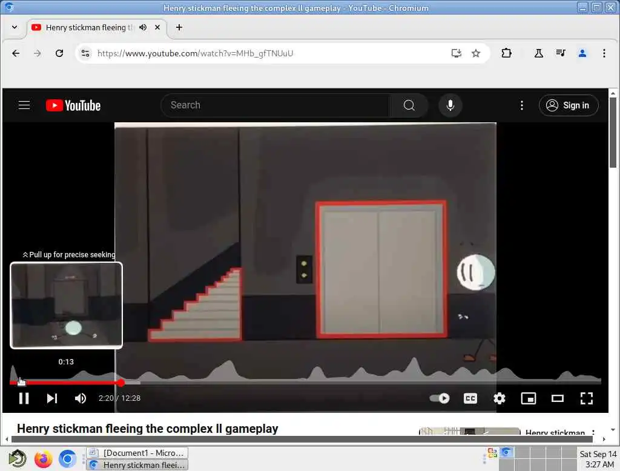
Task: Mute the video volume speaker icon
Action: point(81,398)
